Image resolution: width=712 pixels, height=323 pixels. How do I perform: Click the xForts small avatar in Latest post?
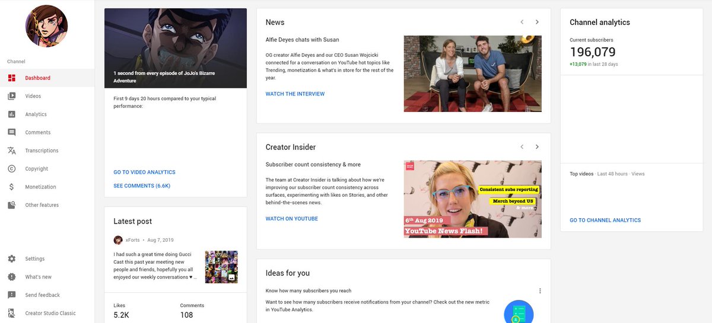[x=117, y=240]
